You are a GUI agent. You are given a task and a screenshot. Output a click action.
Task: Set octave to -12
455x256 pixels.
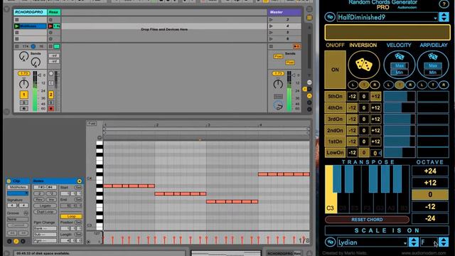pos(429,207)
